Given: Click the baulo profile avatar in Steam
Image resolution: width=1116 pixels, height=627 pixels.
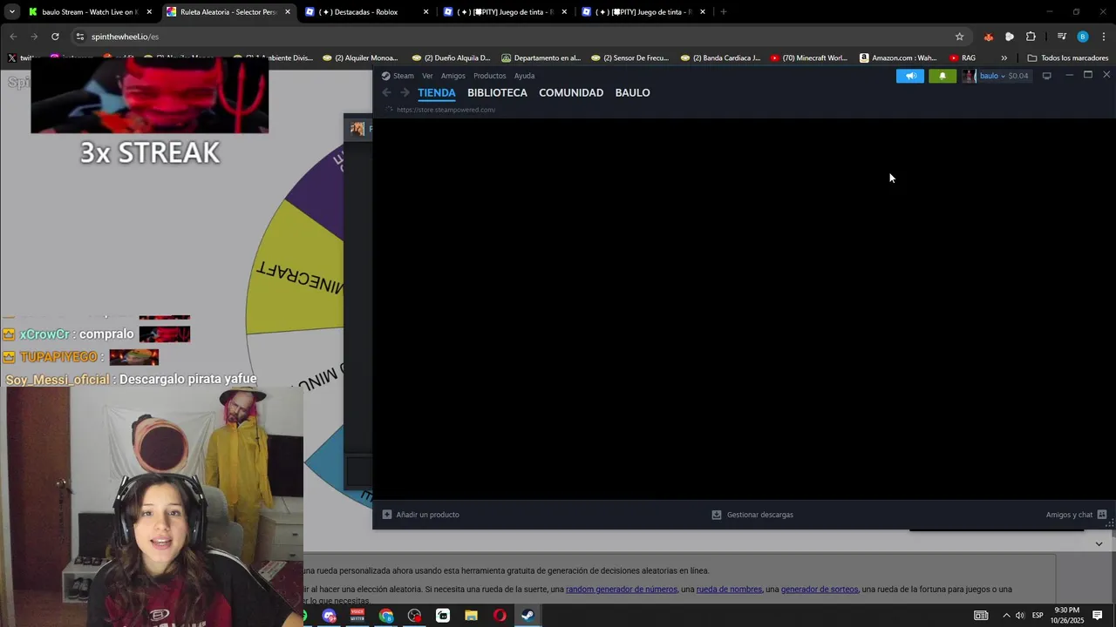Looking at the screenshot, I should (x=970, y=76).
